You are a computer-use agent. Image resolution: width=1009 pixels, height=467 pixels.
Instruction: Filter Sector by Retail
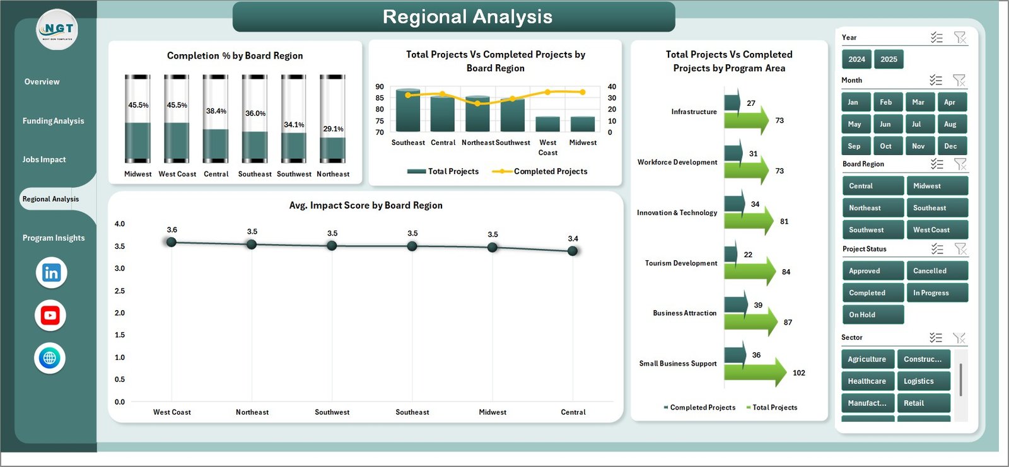924,403
